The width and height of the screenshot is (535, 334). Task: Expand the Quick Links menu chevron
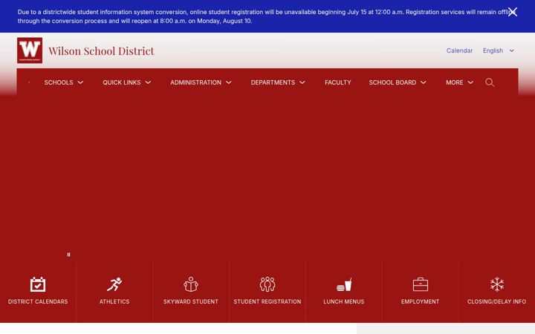coord(148,82)
